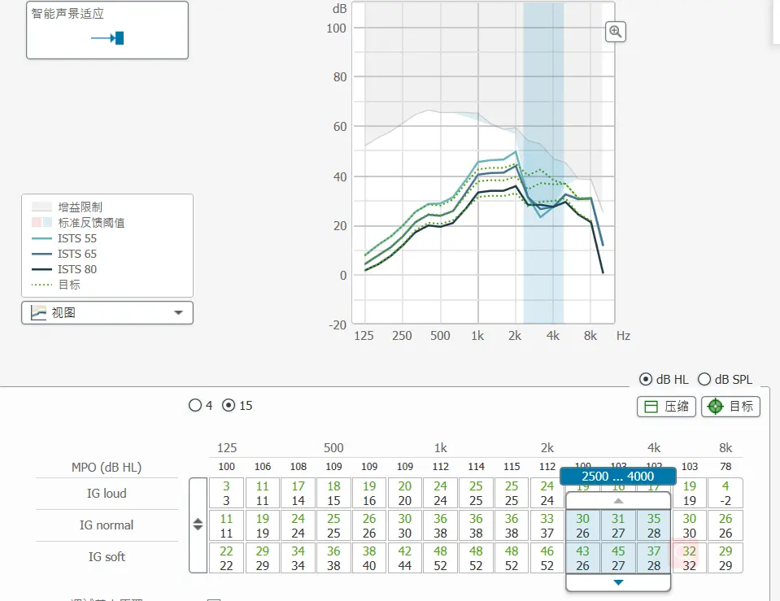Select IG soft gain cell at 125 Hz
The width and height of the screenshot is (780, 601).
coord(226,558)
